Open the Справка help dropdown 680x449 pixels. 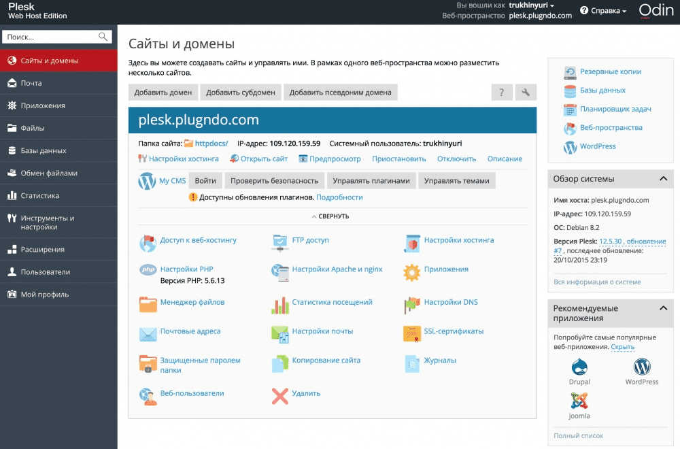pos(603,11)
